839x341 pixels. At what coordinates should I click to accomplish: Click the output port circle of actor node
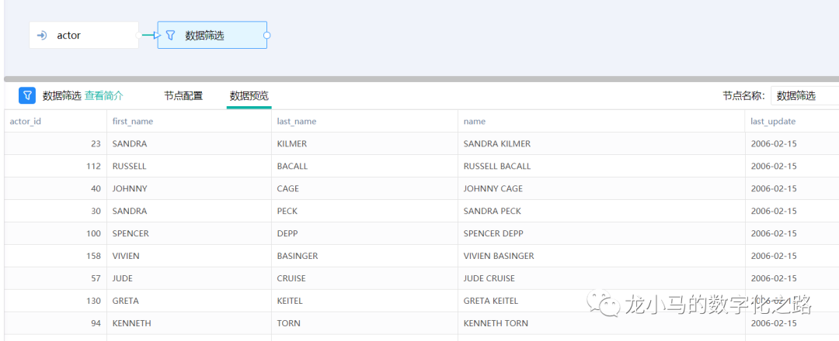click(139, 35)
